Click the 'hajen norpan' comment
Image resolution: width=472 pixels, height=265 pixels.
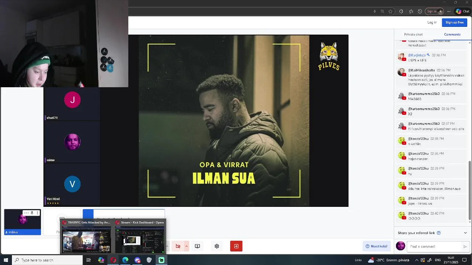click(418, 159)
